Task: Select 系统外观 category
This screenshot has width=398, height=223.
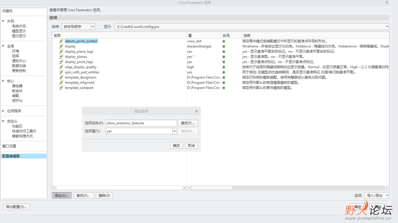Action: (x=19, y=26)
